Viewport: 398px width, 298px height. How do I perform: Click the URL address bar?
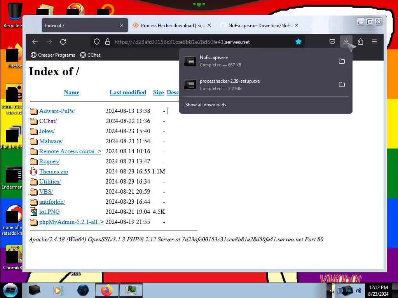click(198, 42)
